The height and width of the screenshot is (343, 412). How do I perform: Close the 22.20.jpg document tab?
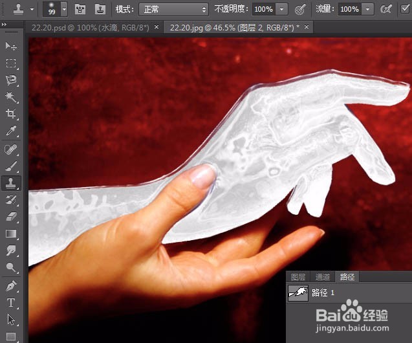pyautogui.click(x=307, y=27)
